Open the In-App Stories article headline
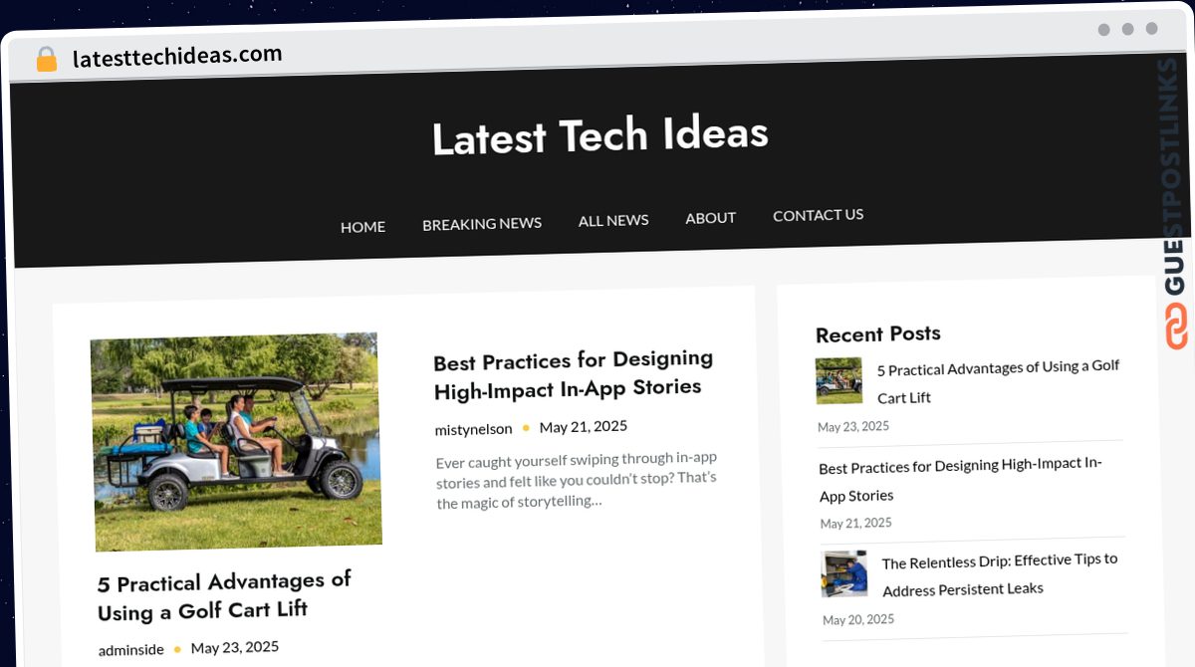Viewport: 1195px width, 667px height. 574,374
